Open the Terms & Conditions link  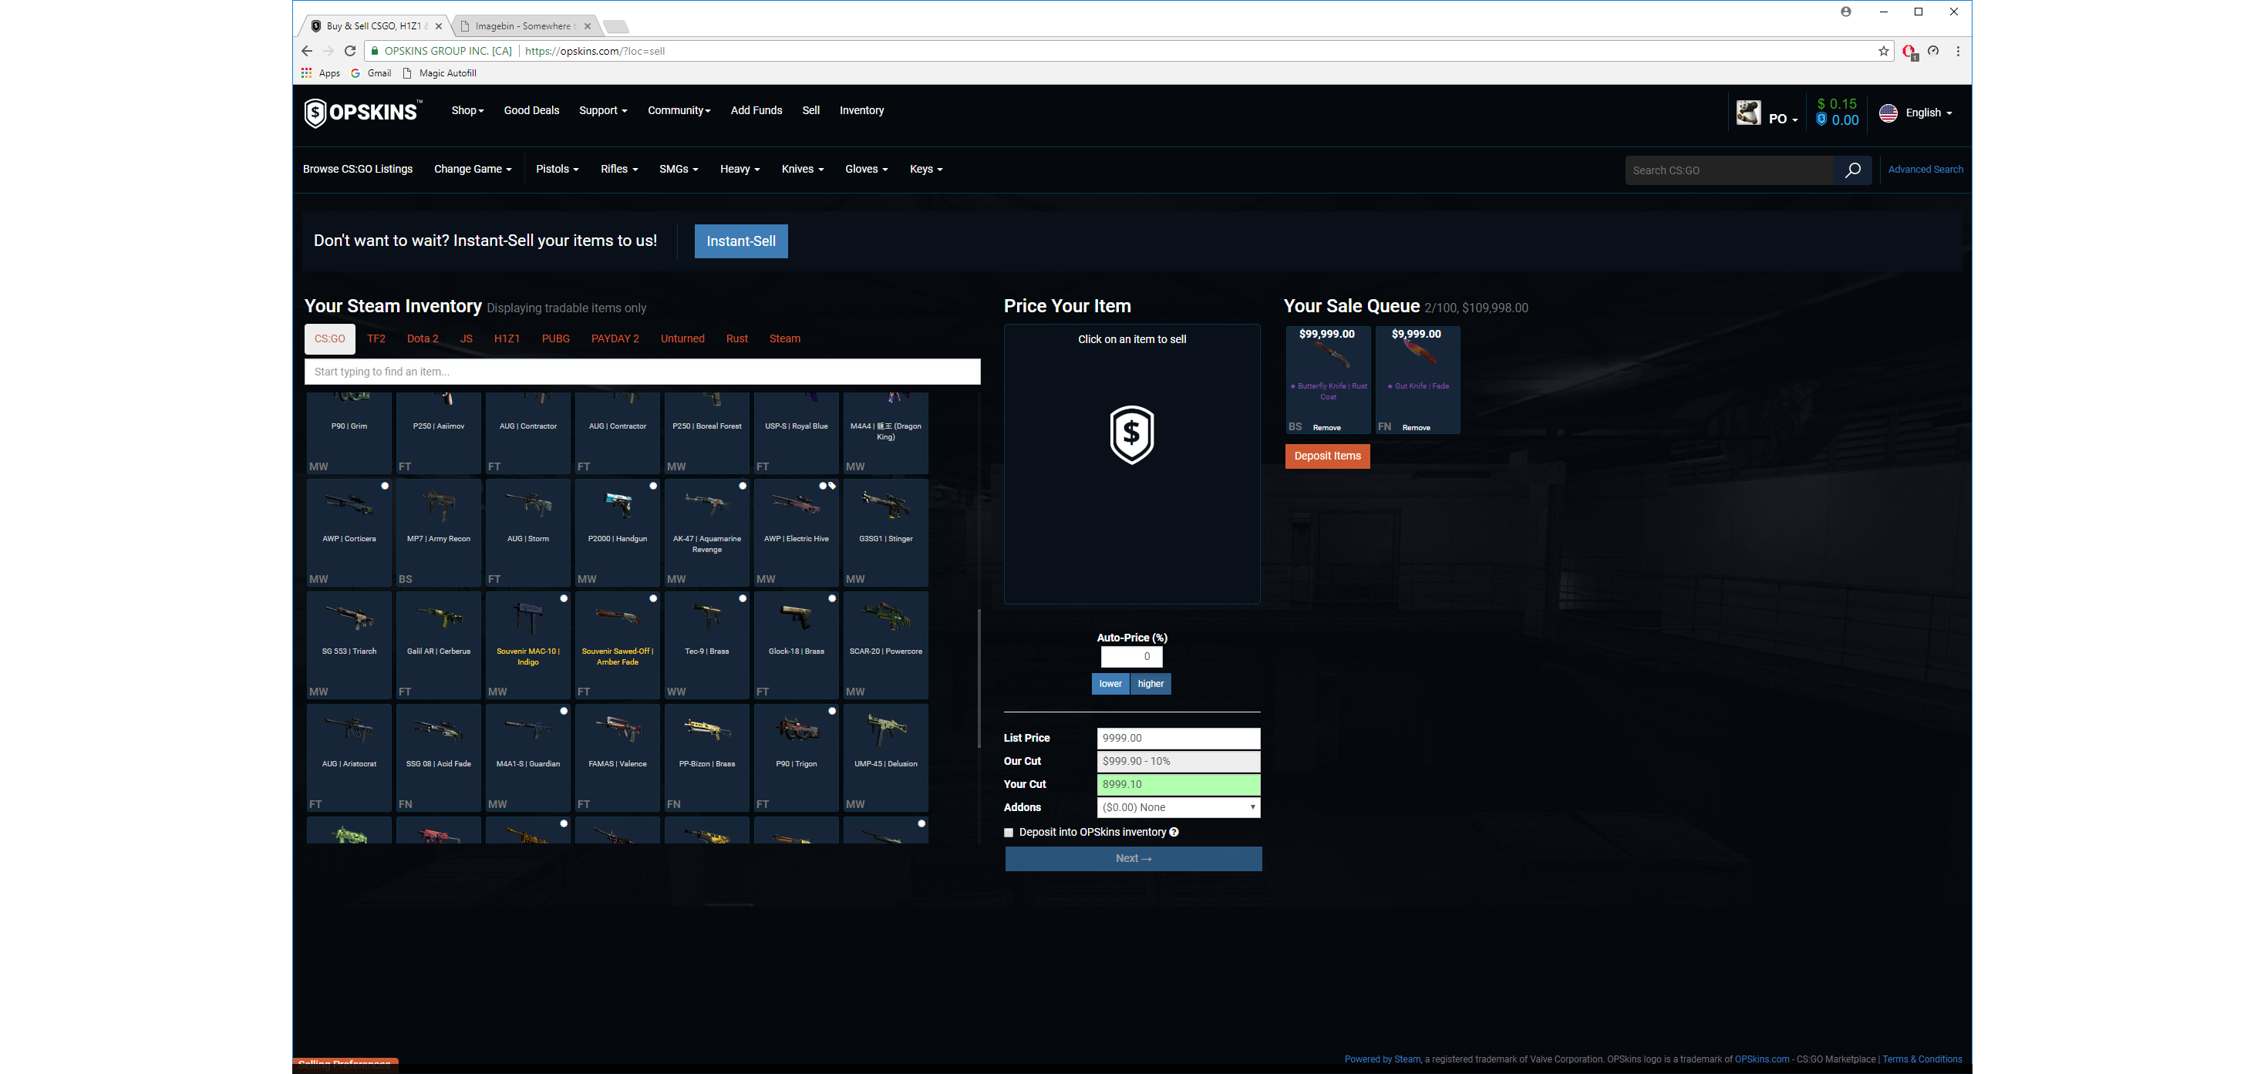1922,1060
